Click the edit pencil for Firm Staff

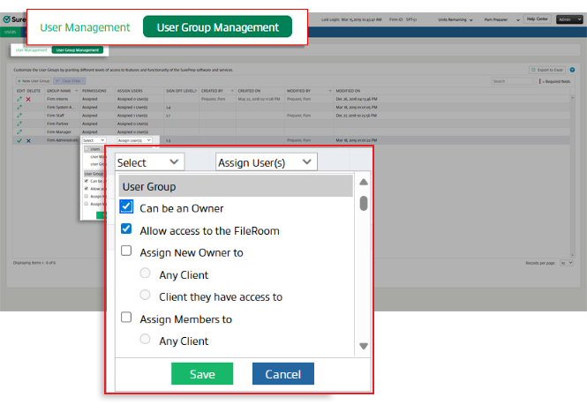(19, 116)
